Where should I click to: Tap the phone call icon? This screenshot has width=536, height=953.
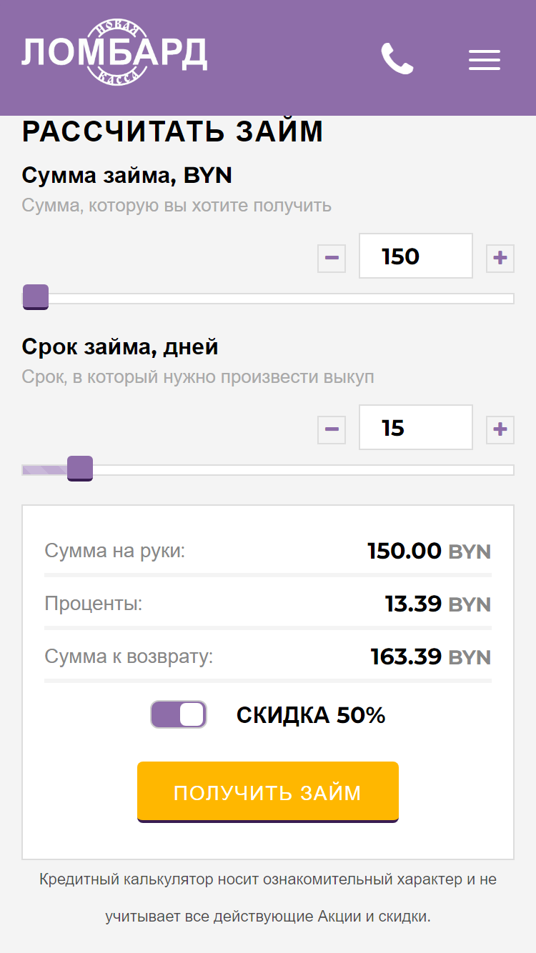tap(397, 59)
